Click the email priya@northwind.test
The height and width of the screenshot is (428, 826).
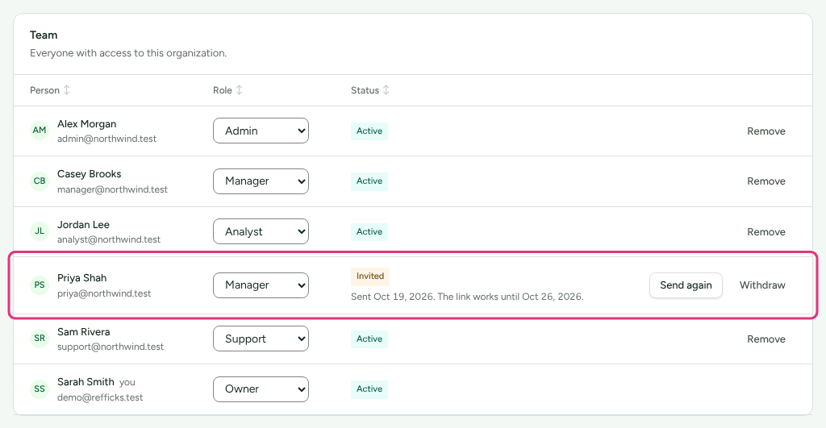[x=104, y=293]
